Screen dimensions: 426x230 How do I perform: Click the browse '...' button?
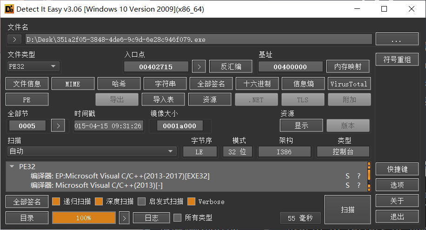point(396,40)
